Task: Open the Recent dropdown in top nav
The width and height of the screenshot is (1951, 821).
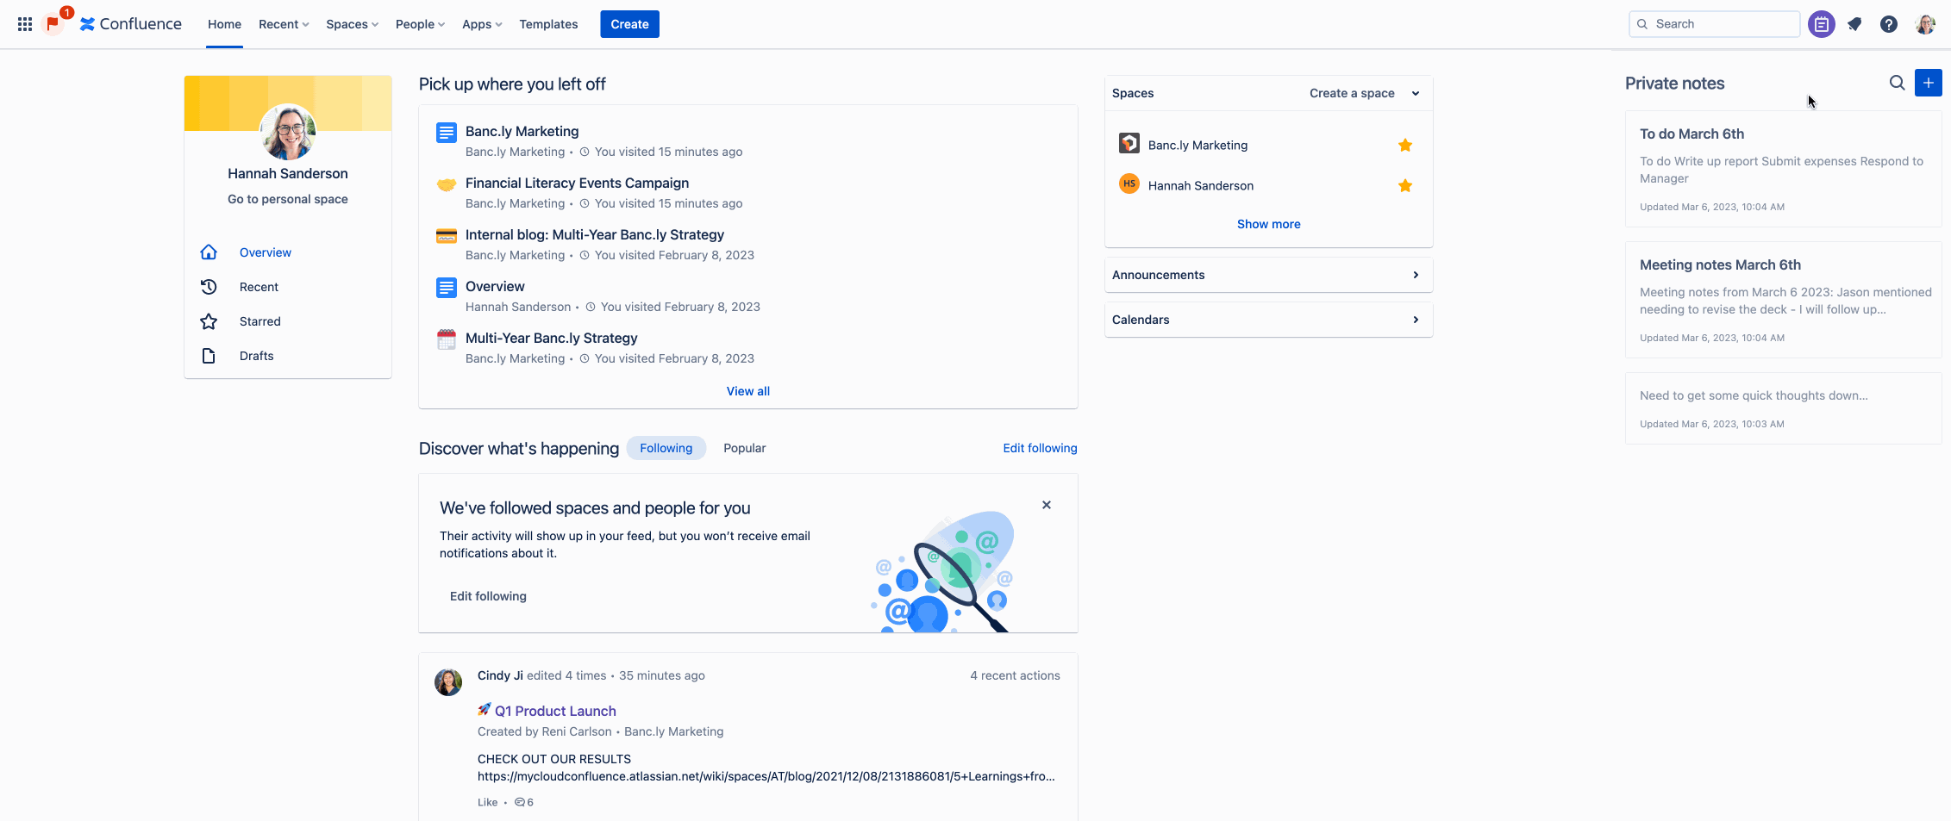Action: [x=284, y=24]
